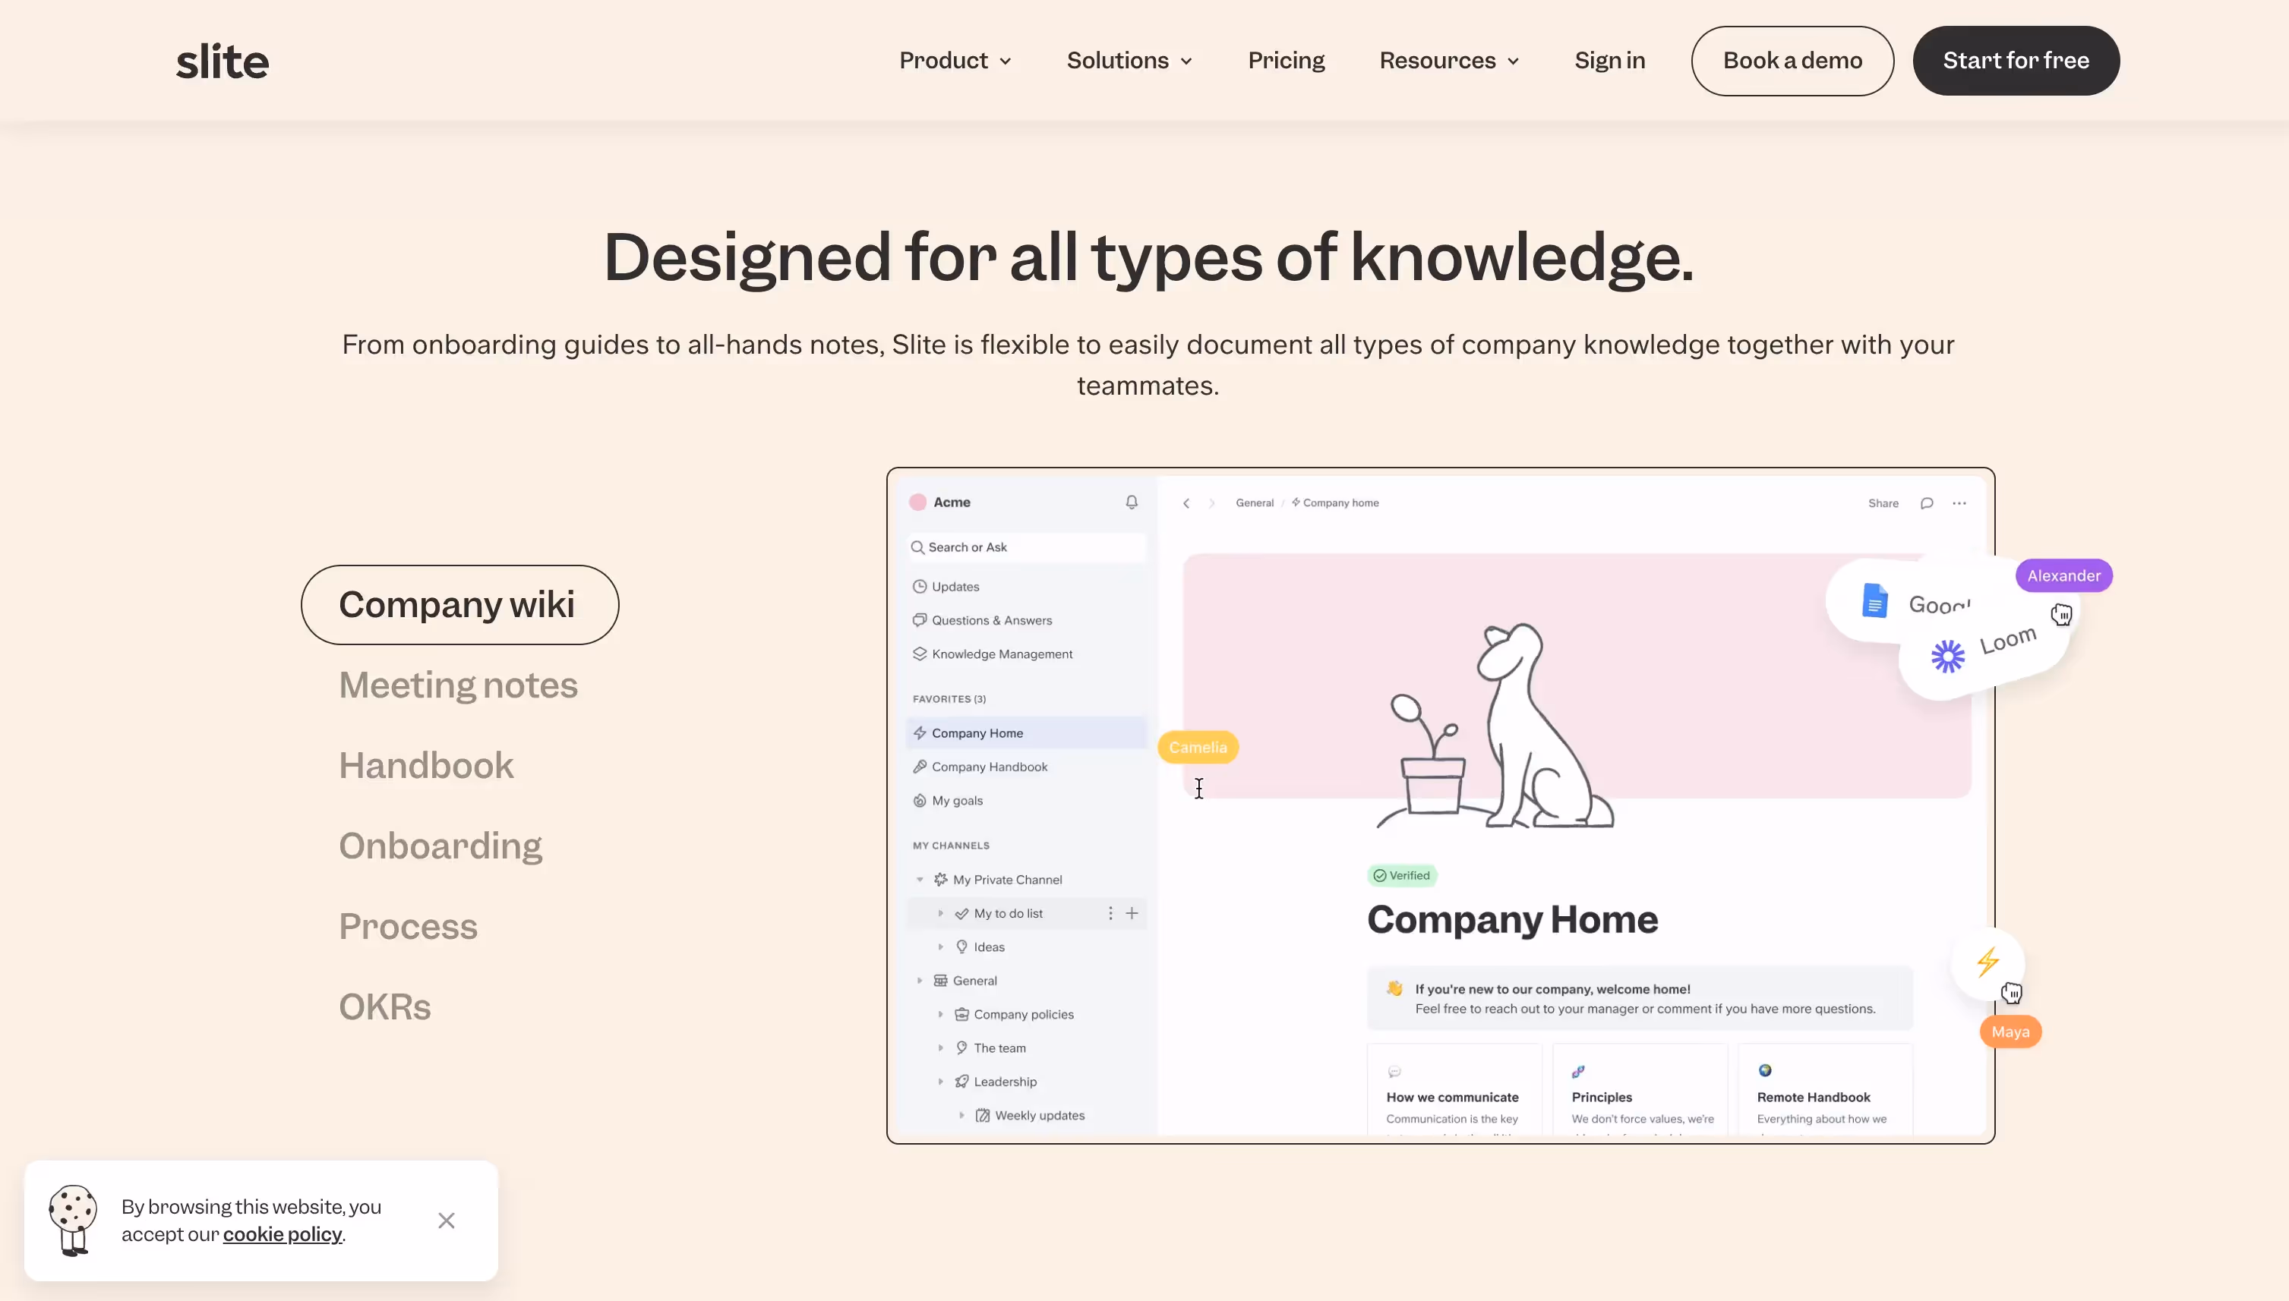
Task: Open the Product dropdown menu
Action: [x=955, y=61]
